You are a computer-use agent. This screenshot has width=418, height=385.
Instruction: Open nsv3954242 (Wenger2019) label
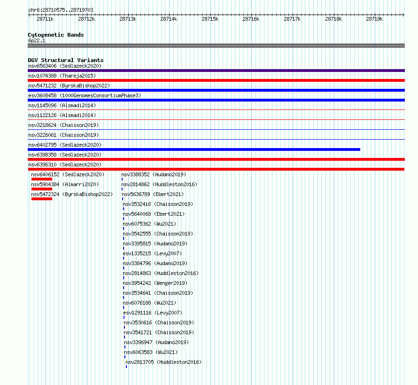tap(155, 283)
